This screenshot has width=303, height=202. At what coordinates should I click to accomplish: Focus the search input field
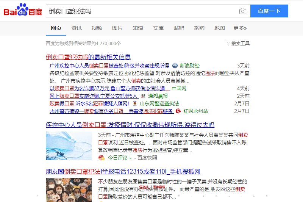pos(142,11)
